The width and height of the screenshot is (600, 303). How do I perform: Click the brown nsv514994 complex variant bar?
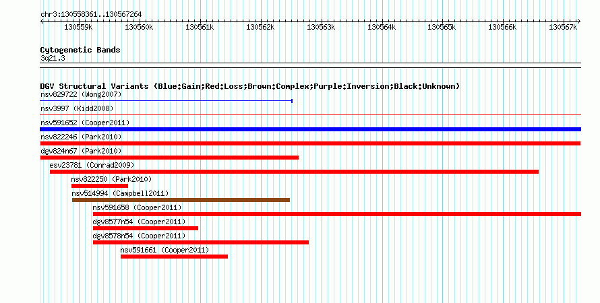coord(181,200)
